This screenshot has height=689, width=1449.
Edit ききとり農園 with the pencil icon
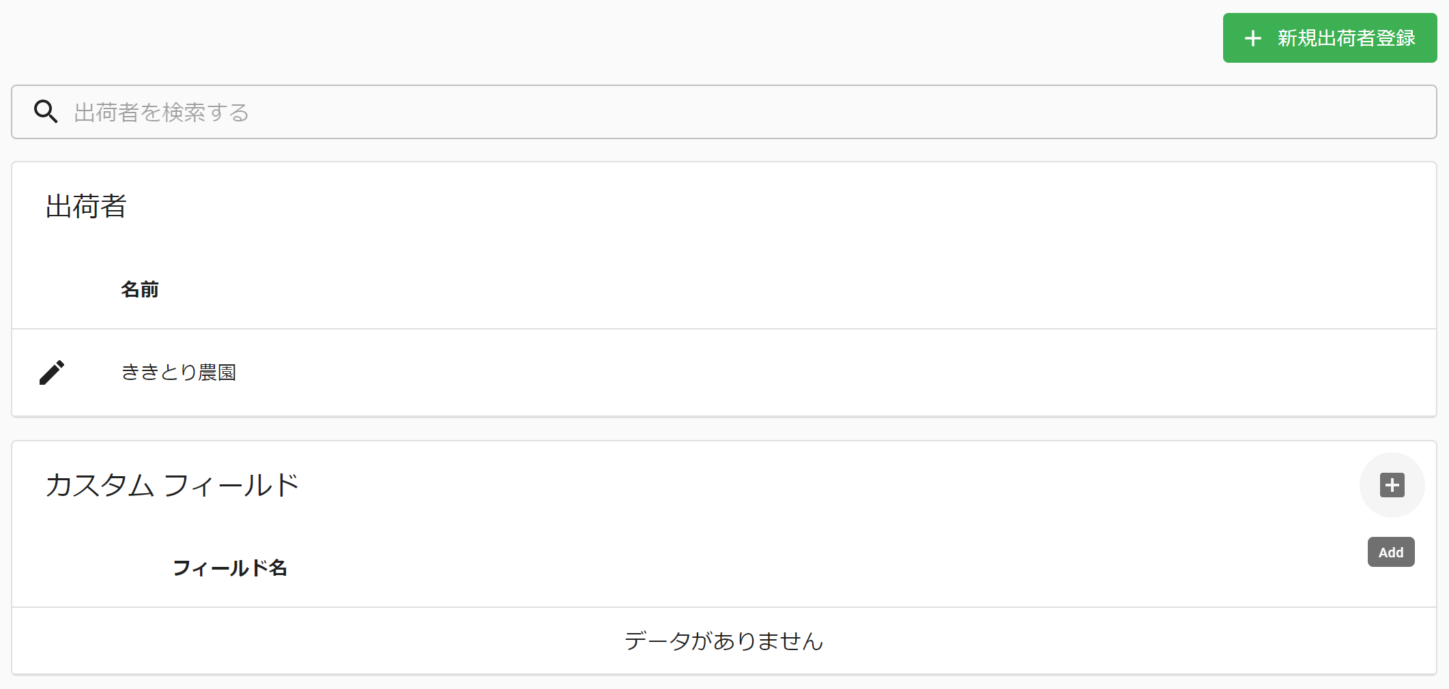52,372
